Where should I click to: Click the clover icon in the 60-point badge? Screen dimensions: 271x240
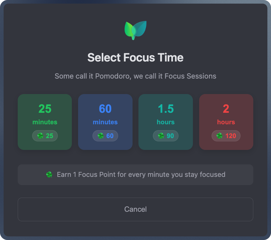101,136
